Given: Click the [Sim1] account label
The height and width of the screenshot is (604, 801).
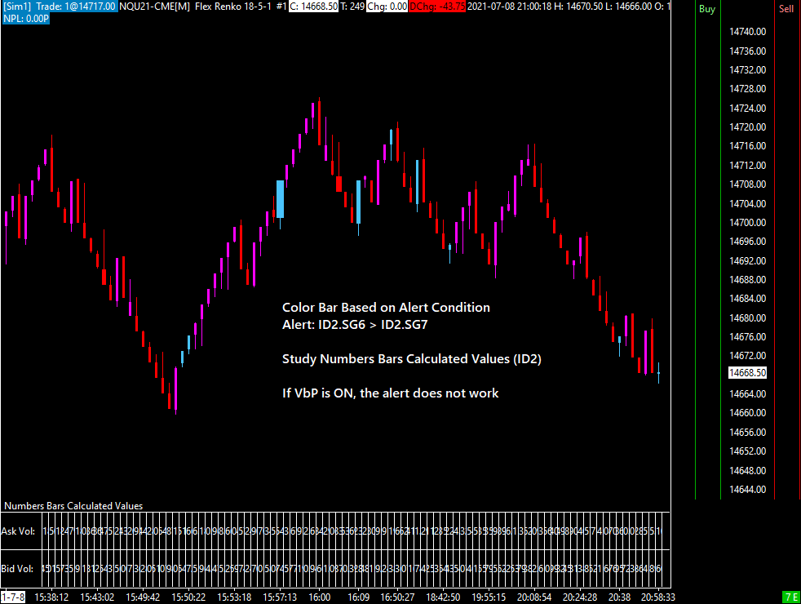Looking at the screenshot, I should [x=17, y=7].
